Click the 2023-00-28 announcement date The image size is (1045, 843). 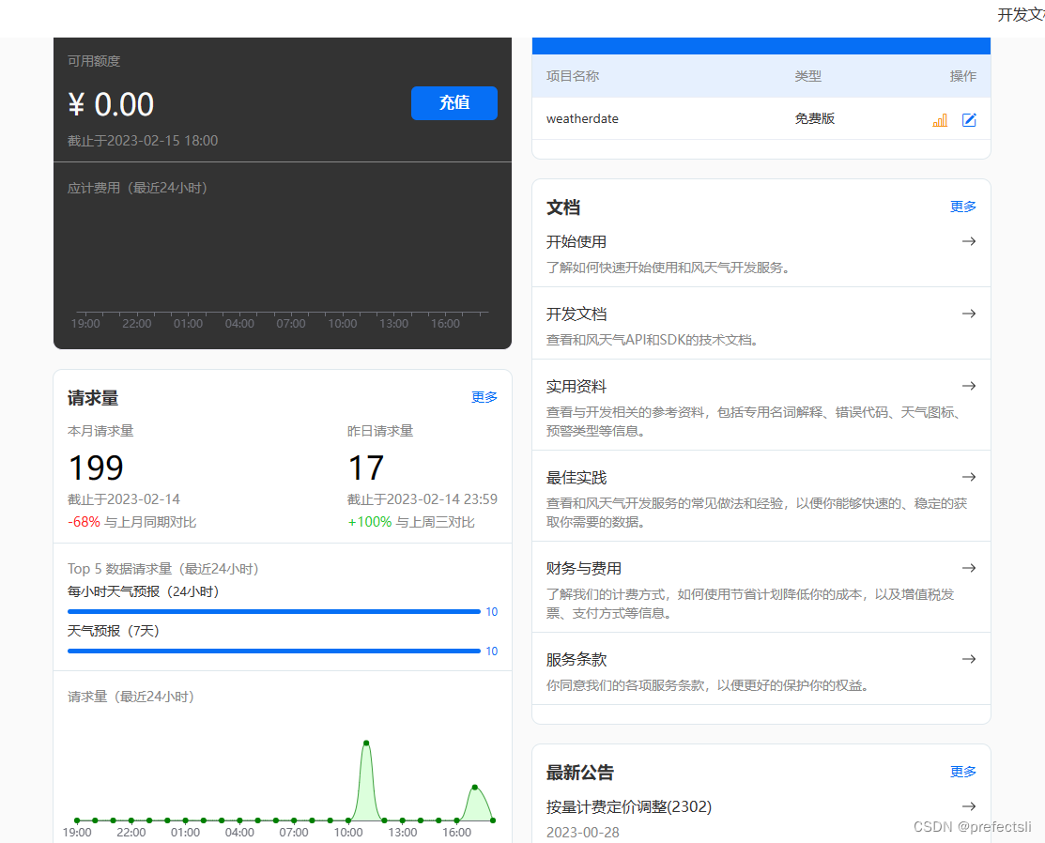pyautogui.click(x=582, y=833)
